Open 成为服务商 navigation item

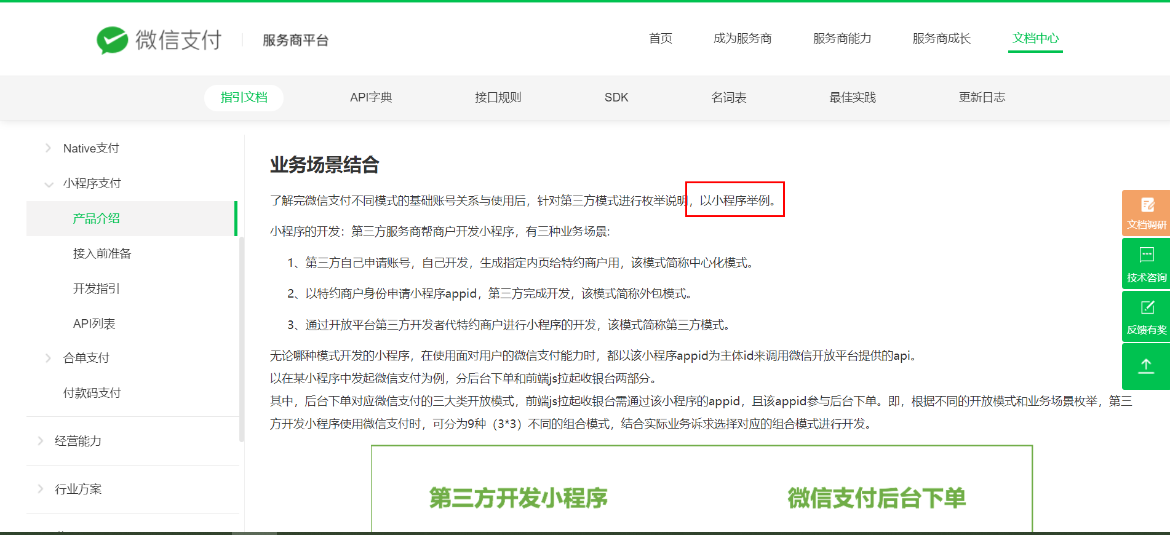(x=742, y=38)
